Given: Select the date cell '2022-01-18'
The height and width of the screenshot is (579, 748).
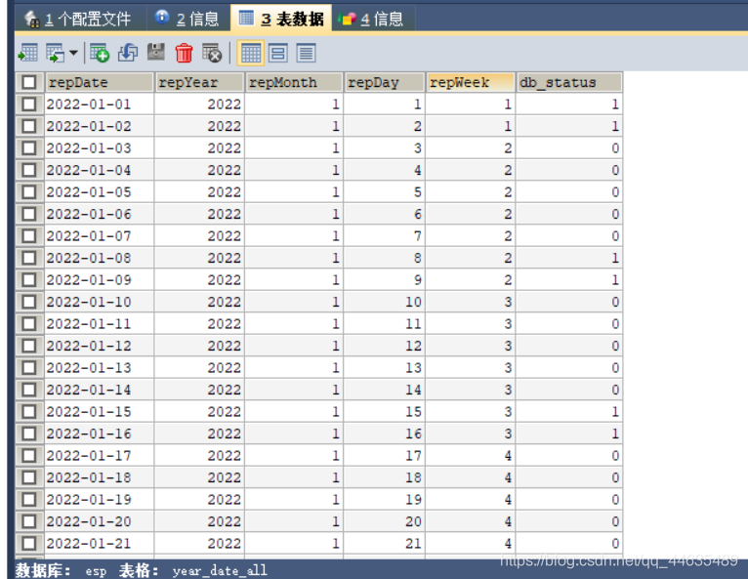Looking at the screenshot, I should 100,476.
